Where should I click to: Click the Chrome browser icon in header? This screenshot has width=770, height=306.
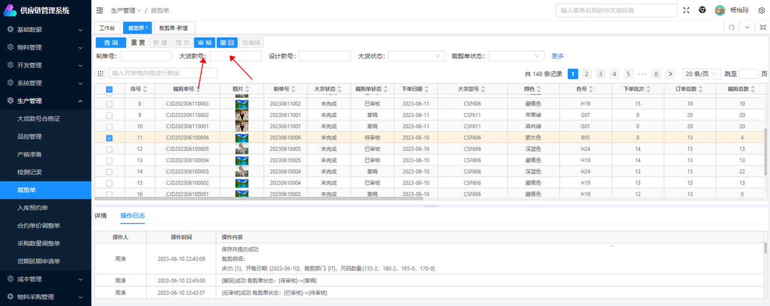tap(702, 11)
